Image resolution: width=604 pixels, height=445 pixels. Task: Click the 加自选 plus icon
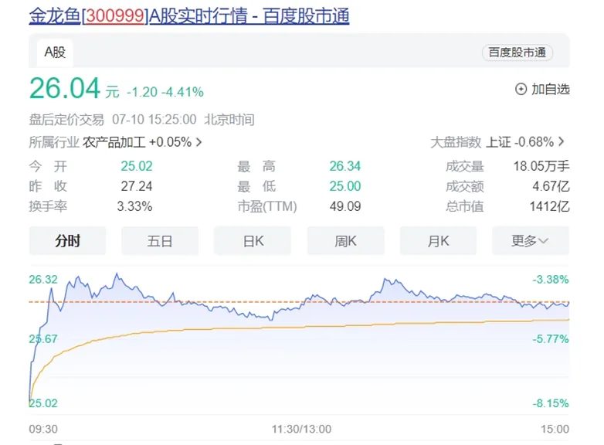point(521,90)
